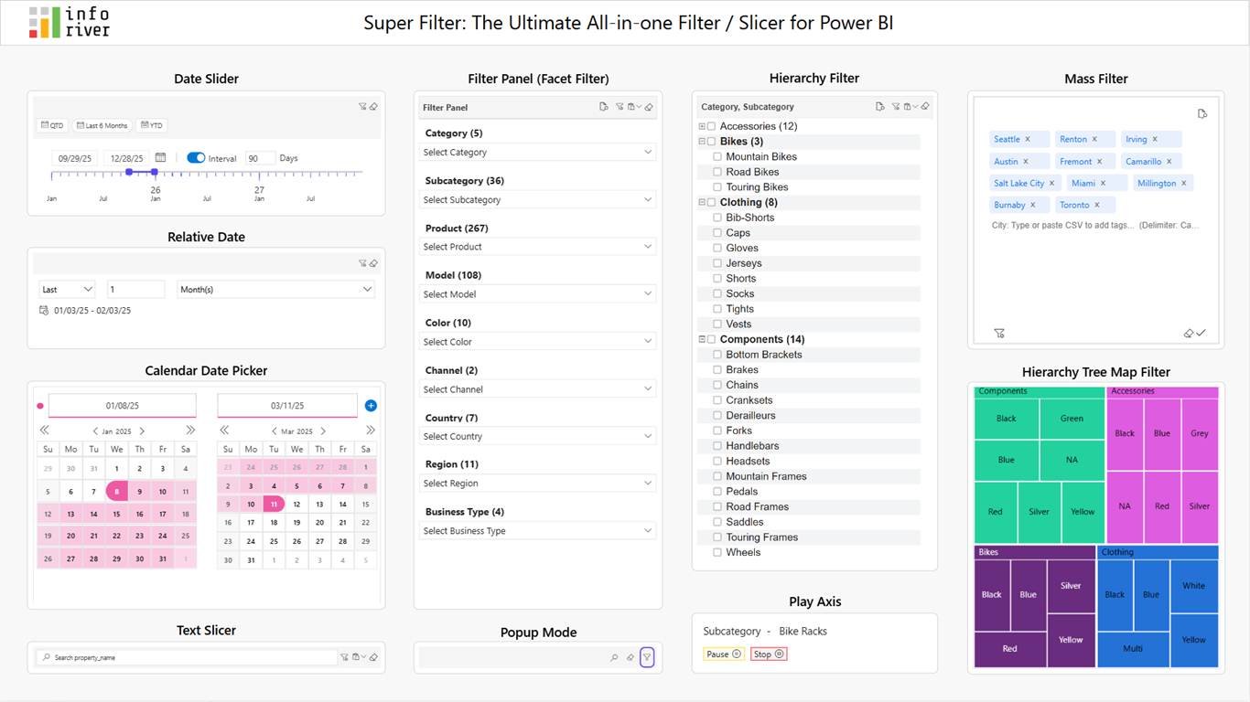Open the Select Category dropdown
The image size is (1250, 702).
(538, 152)
